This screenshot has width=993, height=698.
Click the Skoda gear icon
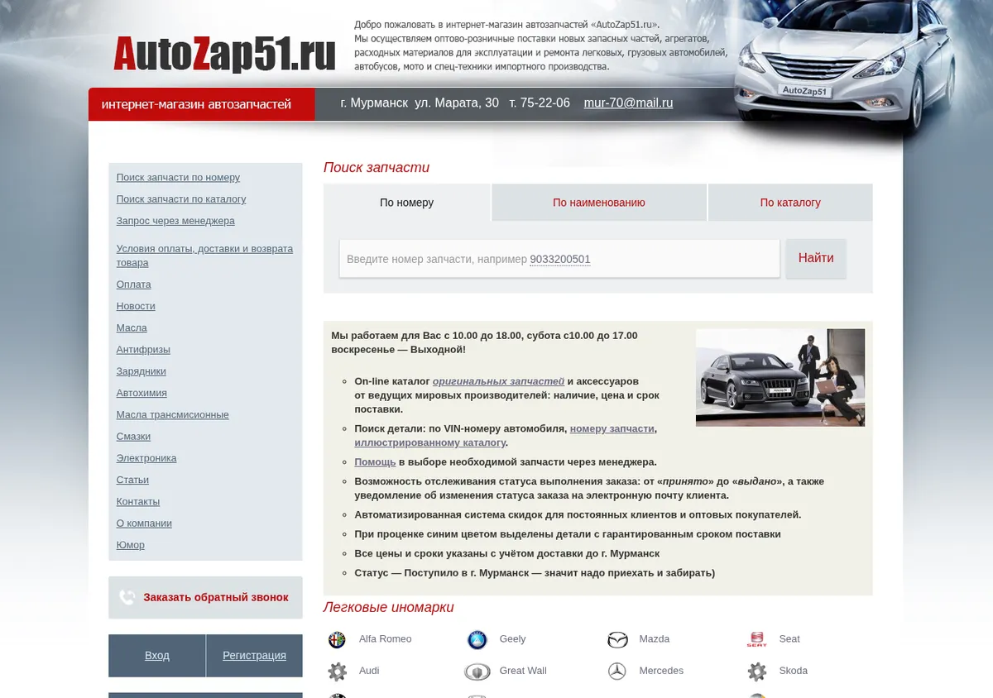pos(757,672)
